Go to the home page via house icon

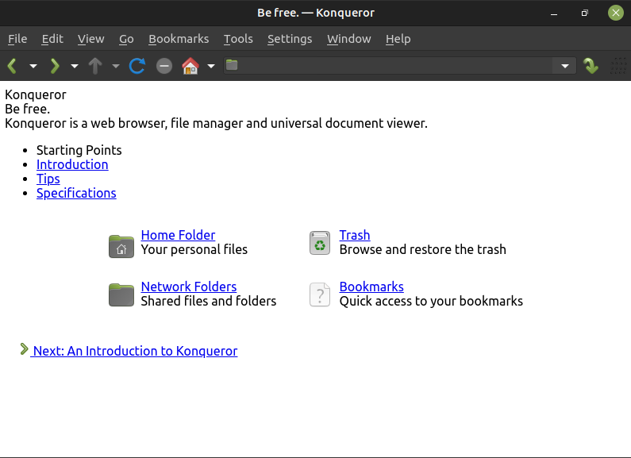pyautogui.click(x=190, y=66)
